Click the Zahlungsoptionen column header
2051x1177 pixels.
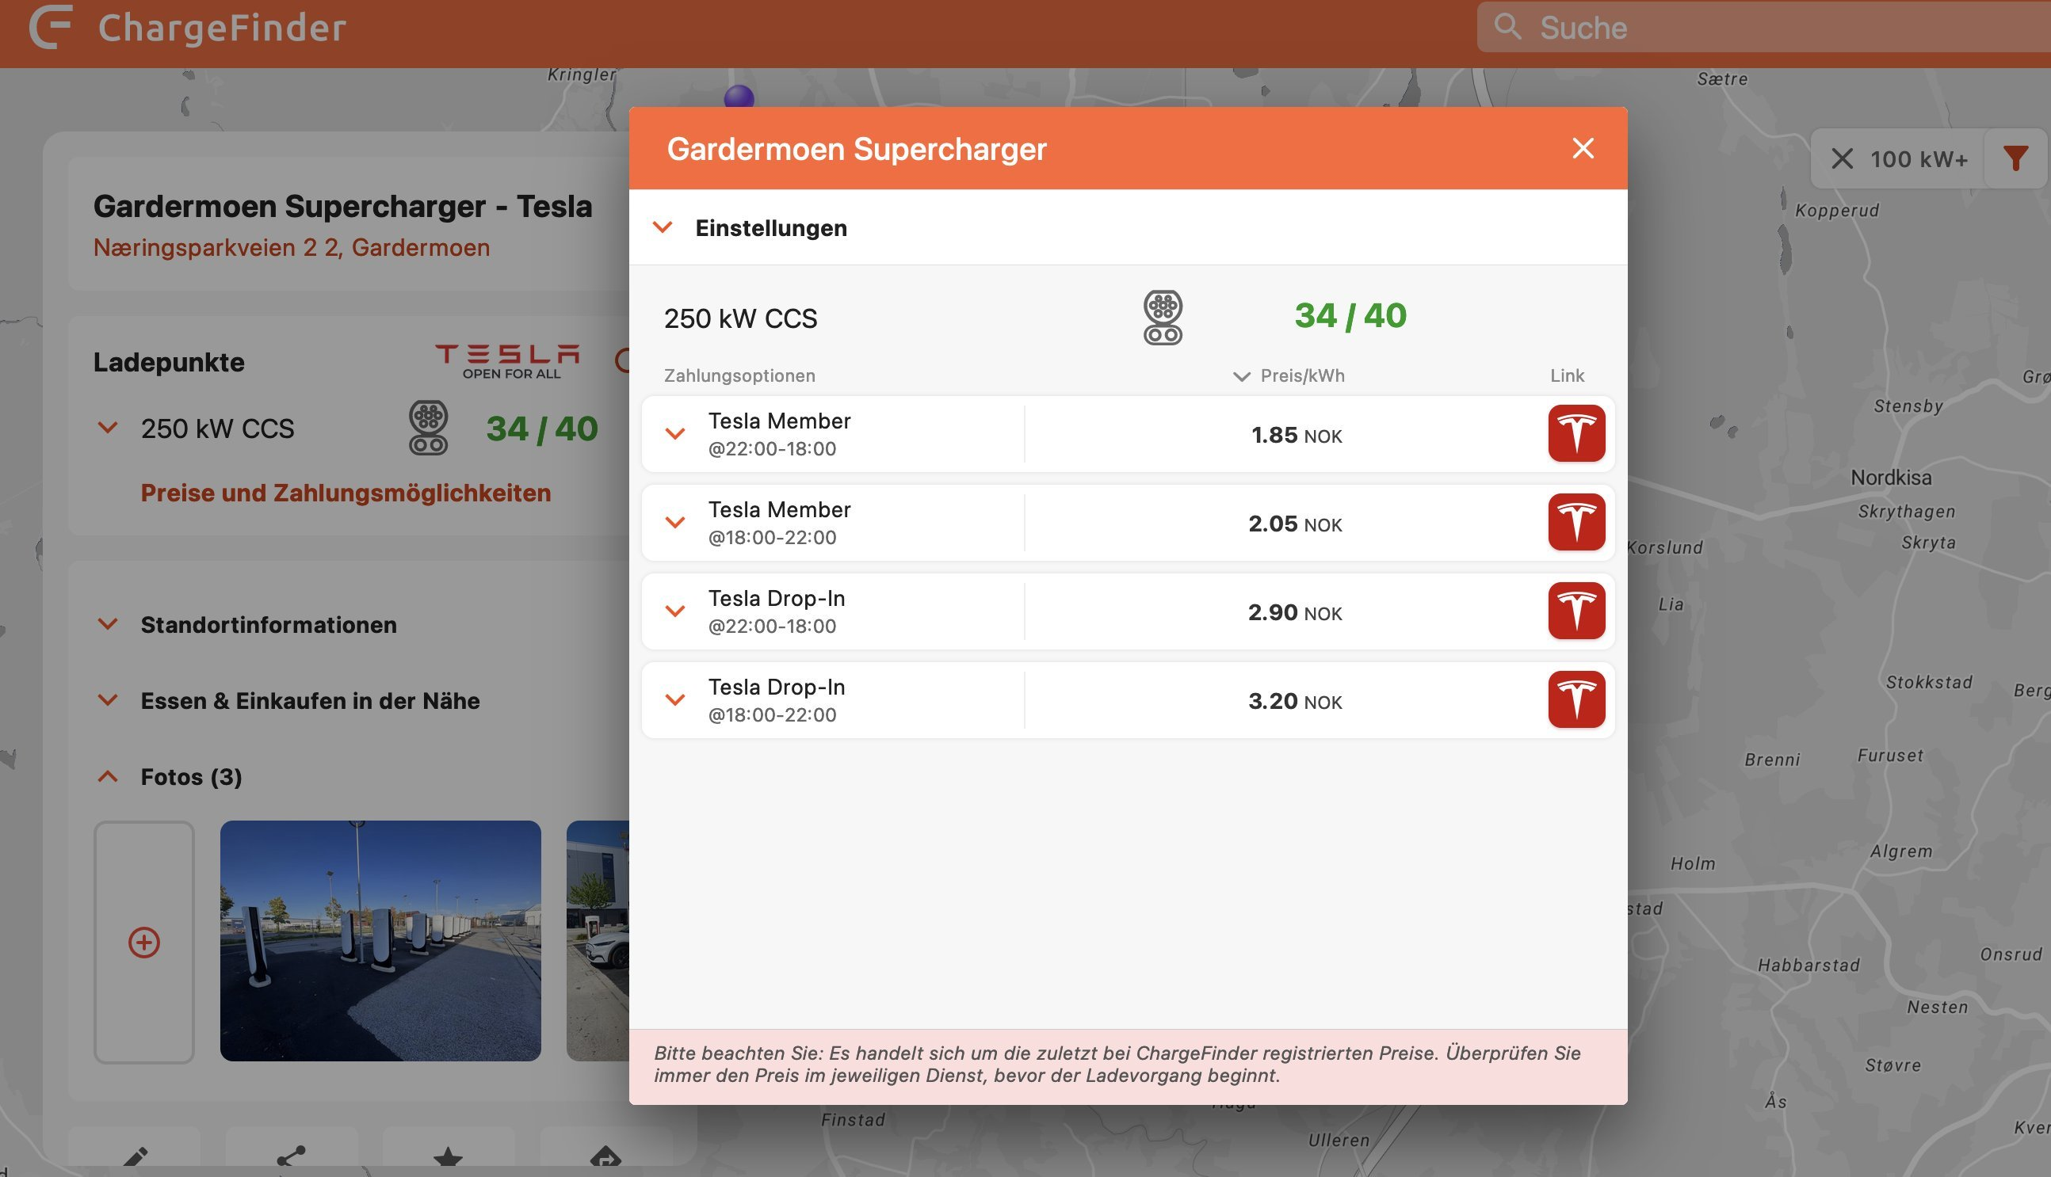(739, 375)
